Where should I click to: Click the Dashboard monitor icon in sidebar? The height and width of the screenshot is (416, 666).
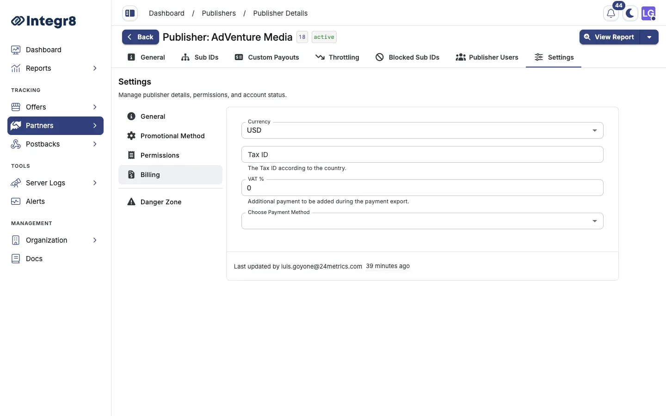pos(16,50)
